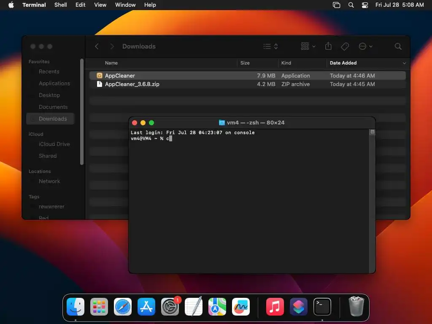Open the Group By dropdown in Finder
This screenshot has width=432, height=324.
point(308,46)
